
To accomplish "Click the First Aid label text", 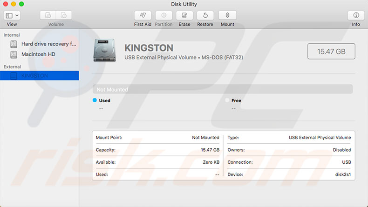I will click(143, 24).
